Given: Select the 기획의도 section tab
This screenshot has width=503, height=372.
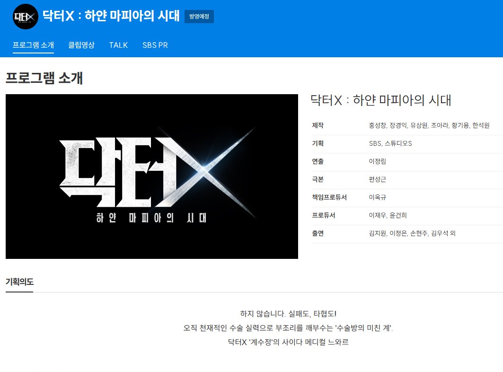Looking at the screenshot, I should (19, 282).
